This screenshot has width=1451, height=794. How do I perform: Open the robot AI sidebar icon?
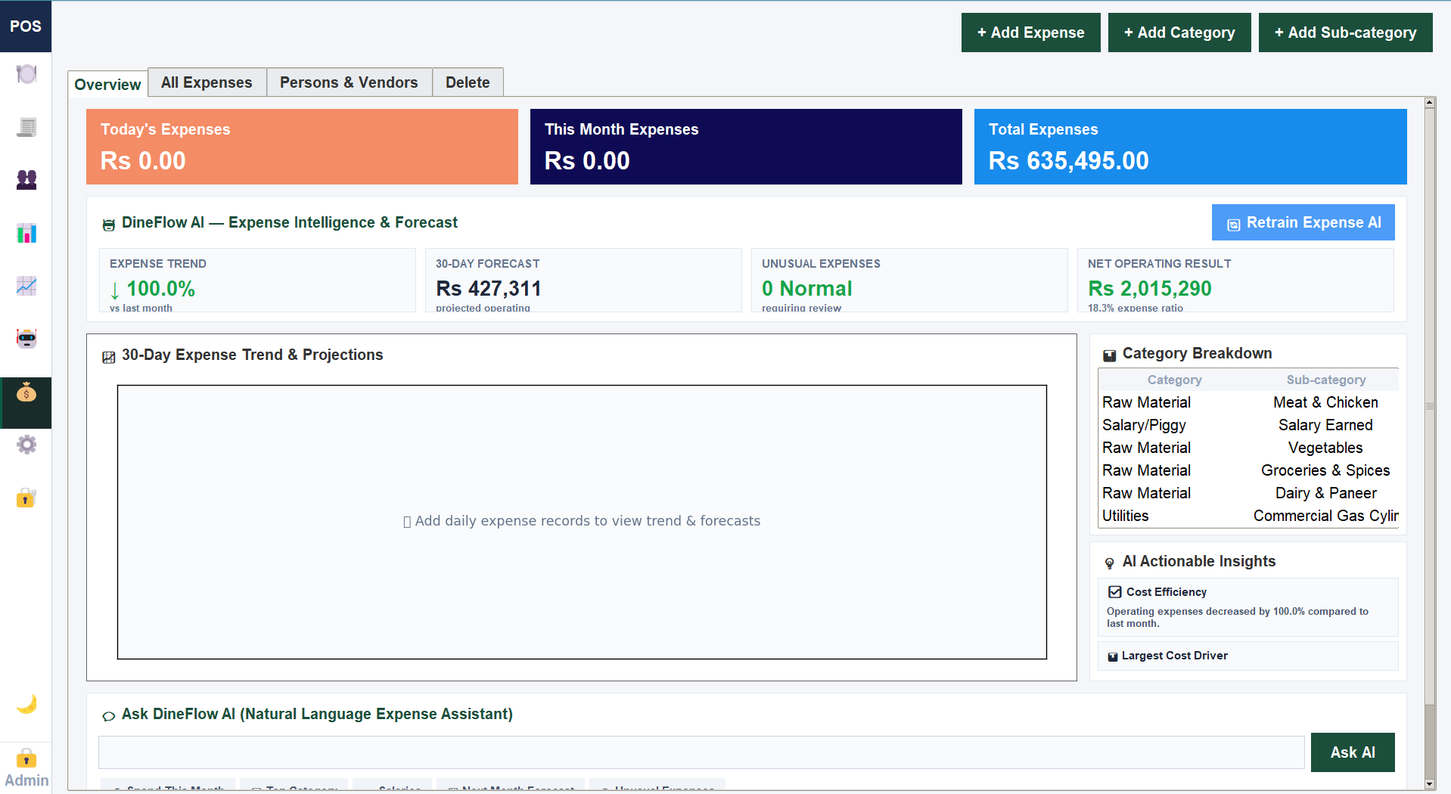26,339
